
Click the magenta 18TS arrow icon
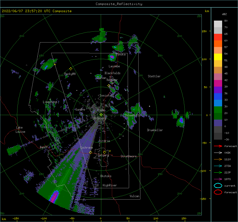[x=218, y=179]
